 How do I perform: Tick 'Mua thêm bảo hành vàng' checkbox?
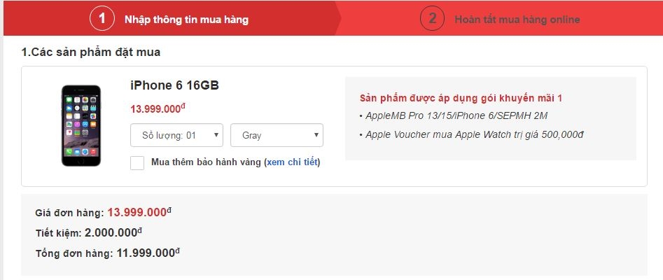pos(137,163)
